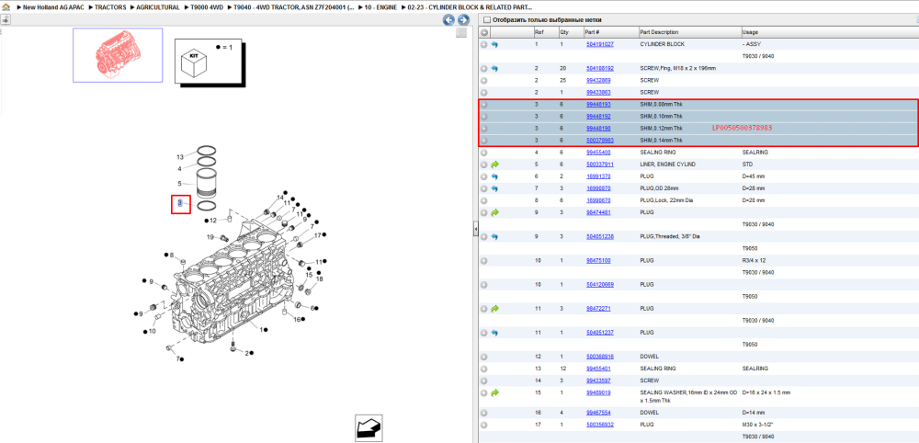Viewport: 919px width, 443px height.
Task: Select callout 16 in the diagram
Action: coord(297,320)
